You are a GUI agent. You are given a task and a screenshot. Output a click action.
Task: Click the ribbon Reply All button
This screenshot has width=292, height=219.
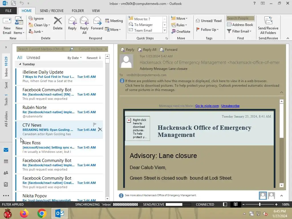tap(84, 25)
